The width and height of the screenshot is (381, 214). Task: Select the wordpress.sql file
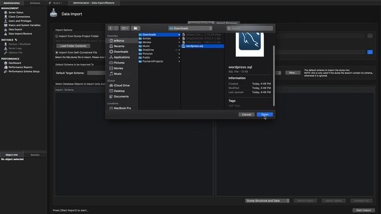[x=202, y=46]
